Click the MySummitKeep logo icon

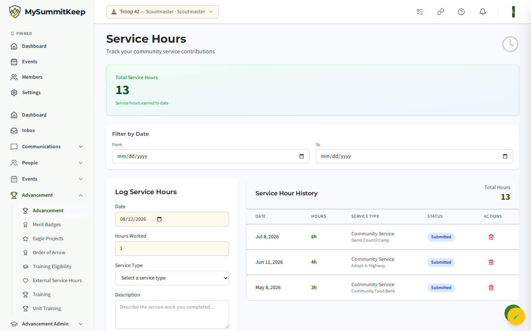15,12
